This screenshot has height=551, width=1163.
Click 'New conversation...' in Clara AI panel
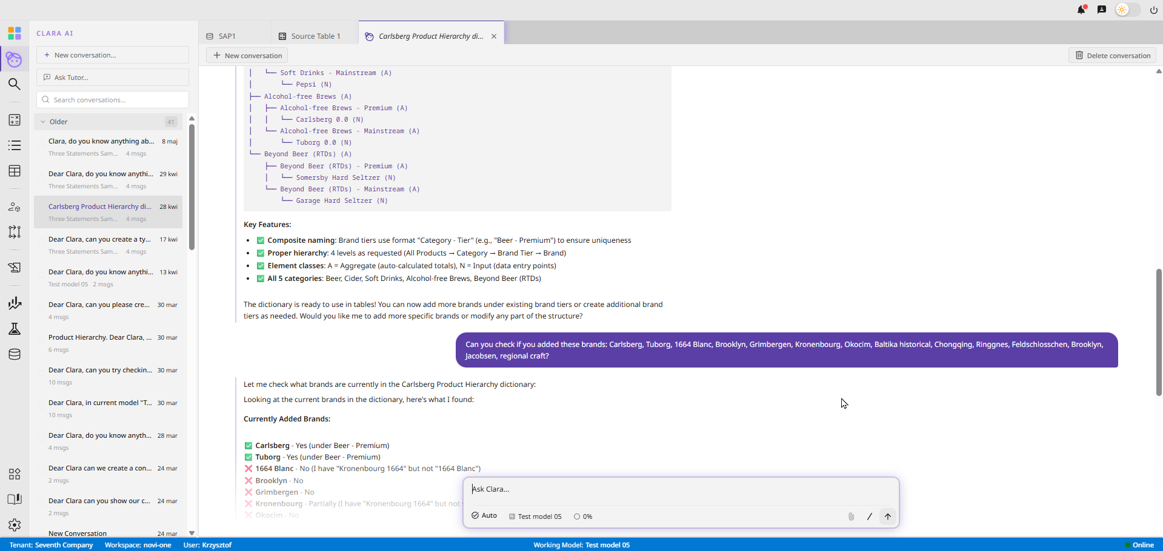(x=113, y=55)
